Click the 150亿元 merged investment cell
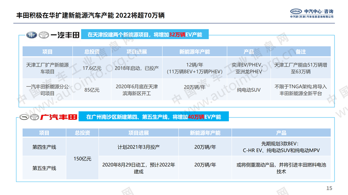348x195 pixels. point(82,159)
